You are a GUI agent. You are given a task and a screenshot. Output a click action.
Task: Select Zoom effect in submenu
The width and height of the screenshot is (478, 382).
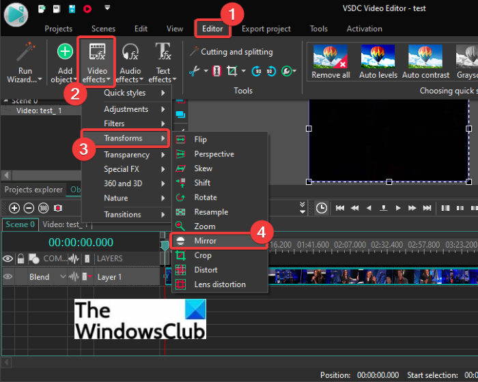220,226
